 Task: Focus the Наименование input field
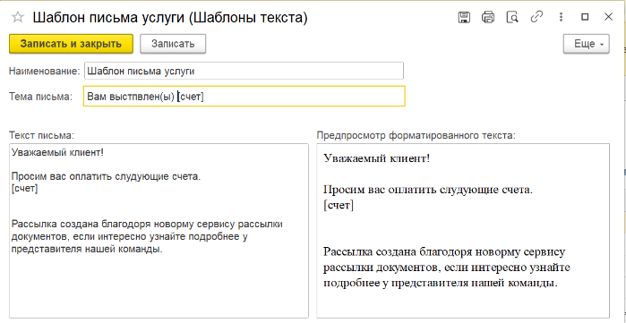click(x=244, y=71)
